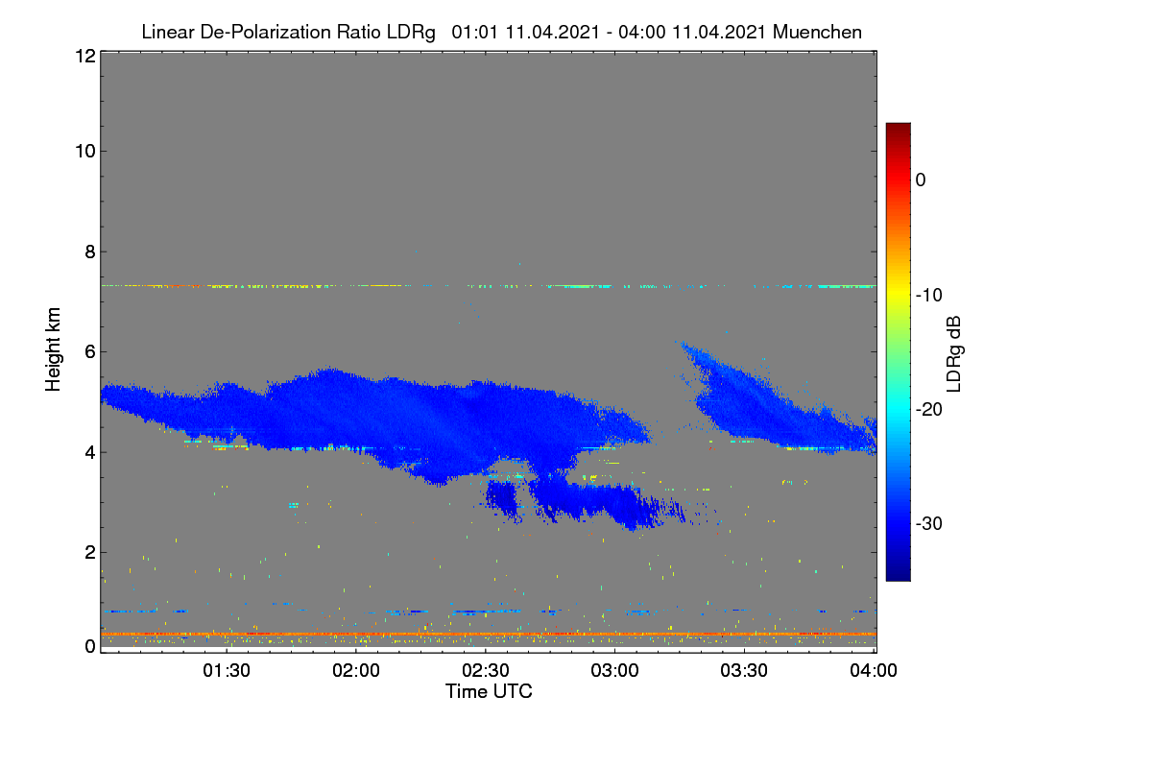Click the 01:30 time axis label
This screenshot has height=768, width=1152.
click(x=227, y=671)
